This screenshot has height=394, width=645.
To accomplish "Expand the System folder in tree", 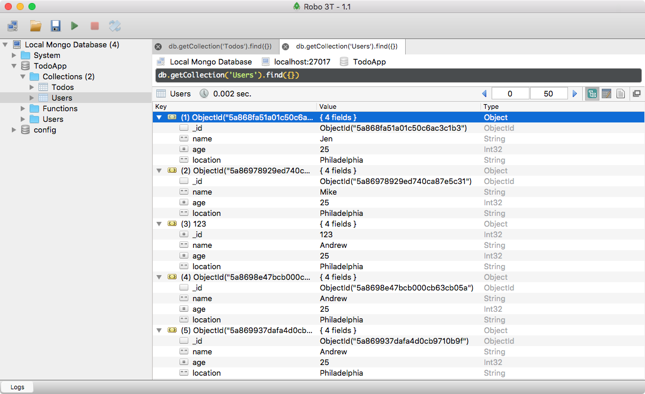I will (x=15, y=55).
